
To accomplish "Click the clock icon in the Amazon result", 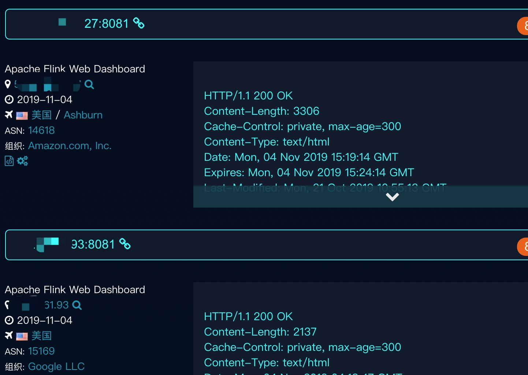I will click(x=9, y=99).
